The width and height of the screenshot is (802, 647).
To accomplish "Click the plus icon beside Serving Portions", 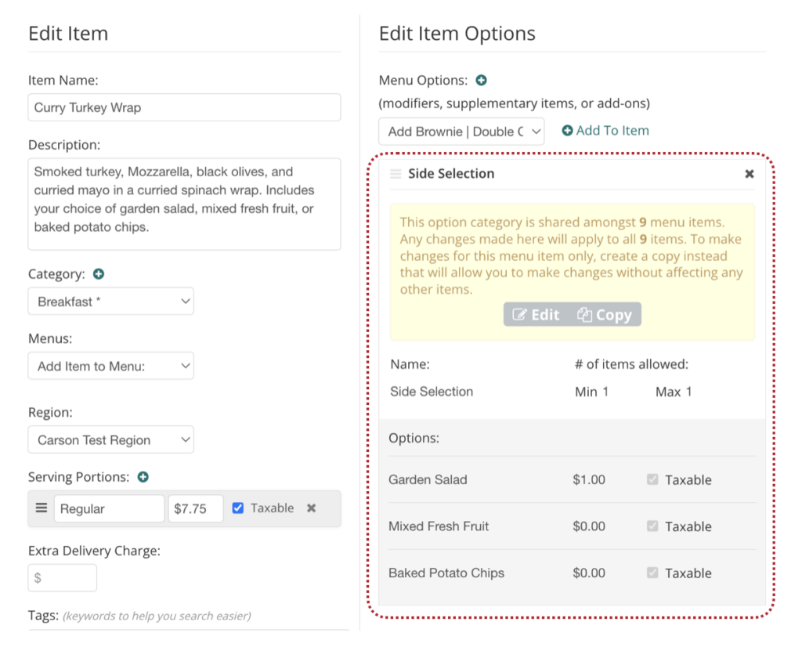I will pyautogui.click(x=143, y=477).
